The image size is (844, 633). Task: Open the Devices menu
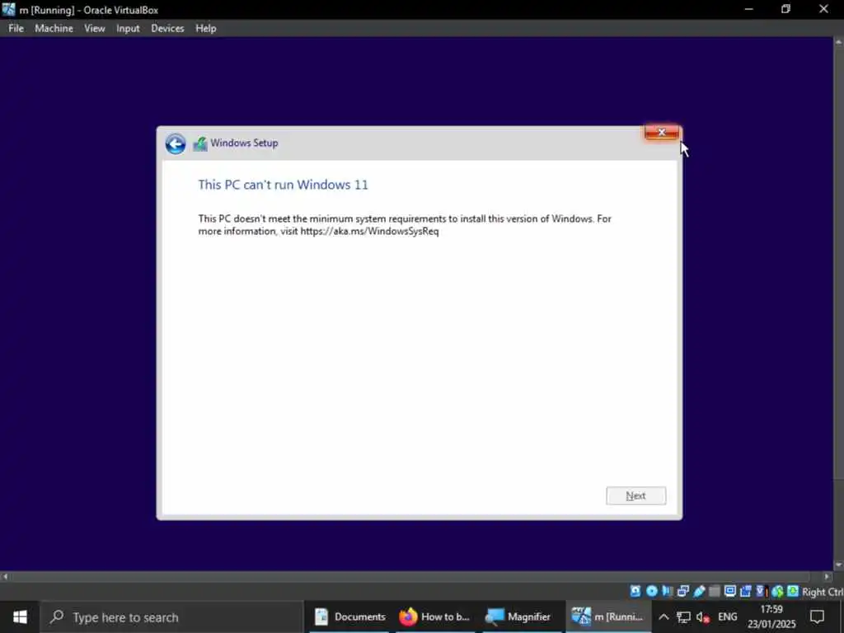[167, 29]
